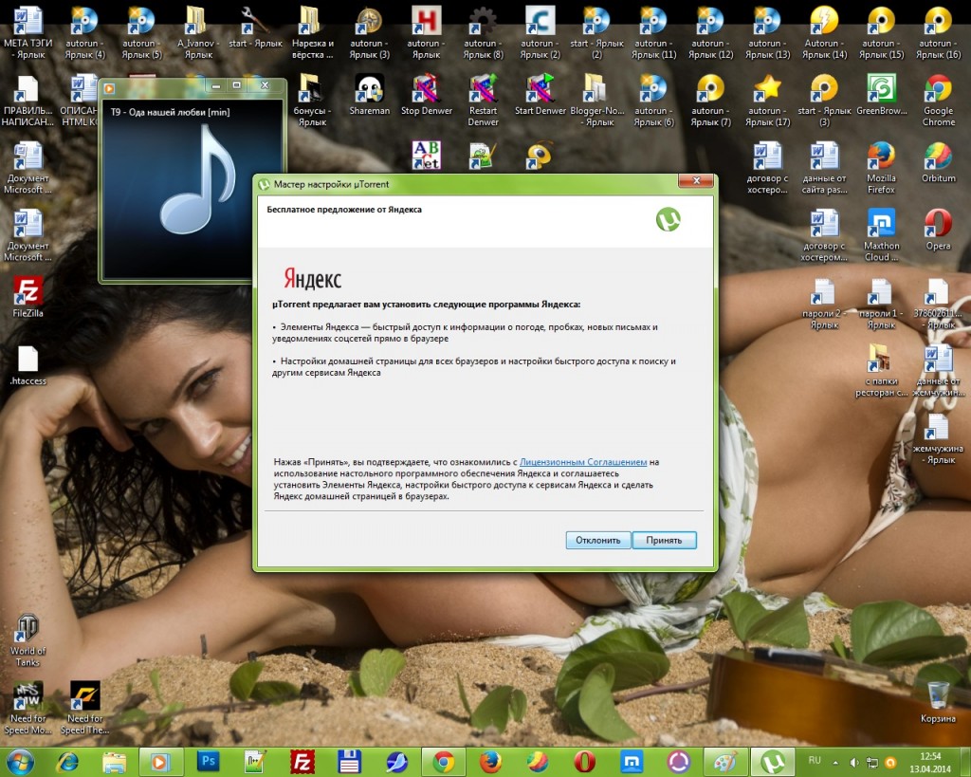Select the Restart Denwer shortcut
This screenshot has height=777, width=971.
[x=483, y=100]
